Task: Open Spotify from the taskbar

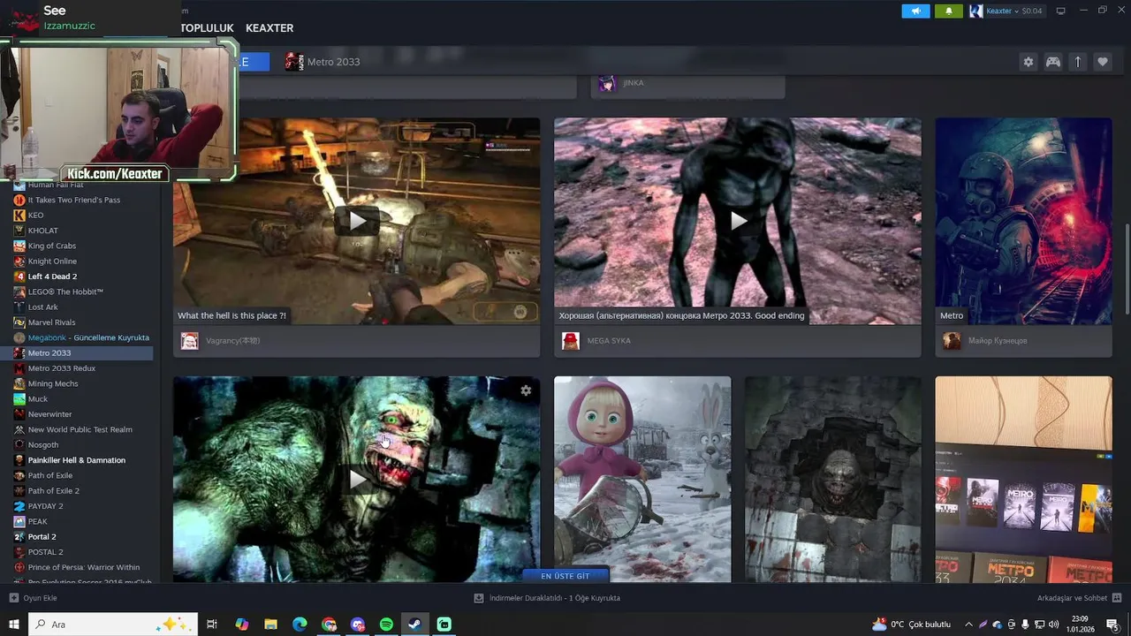Action: (386, 625)
